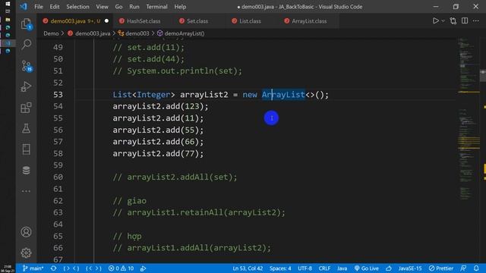The width and height of the screenshot is (486, 273).
Task: Run the Java file with play button
Action: 435,20
